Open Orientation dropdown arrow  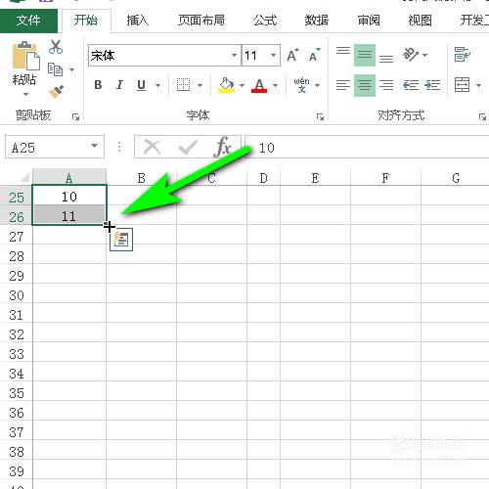[424, 55]
